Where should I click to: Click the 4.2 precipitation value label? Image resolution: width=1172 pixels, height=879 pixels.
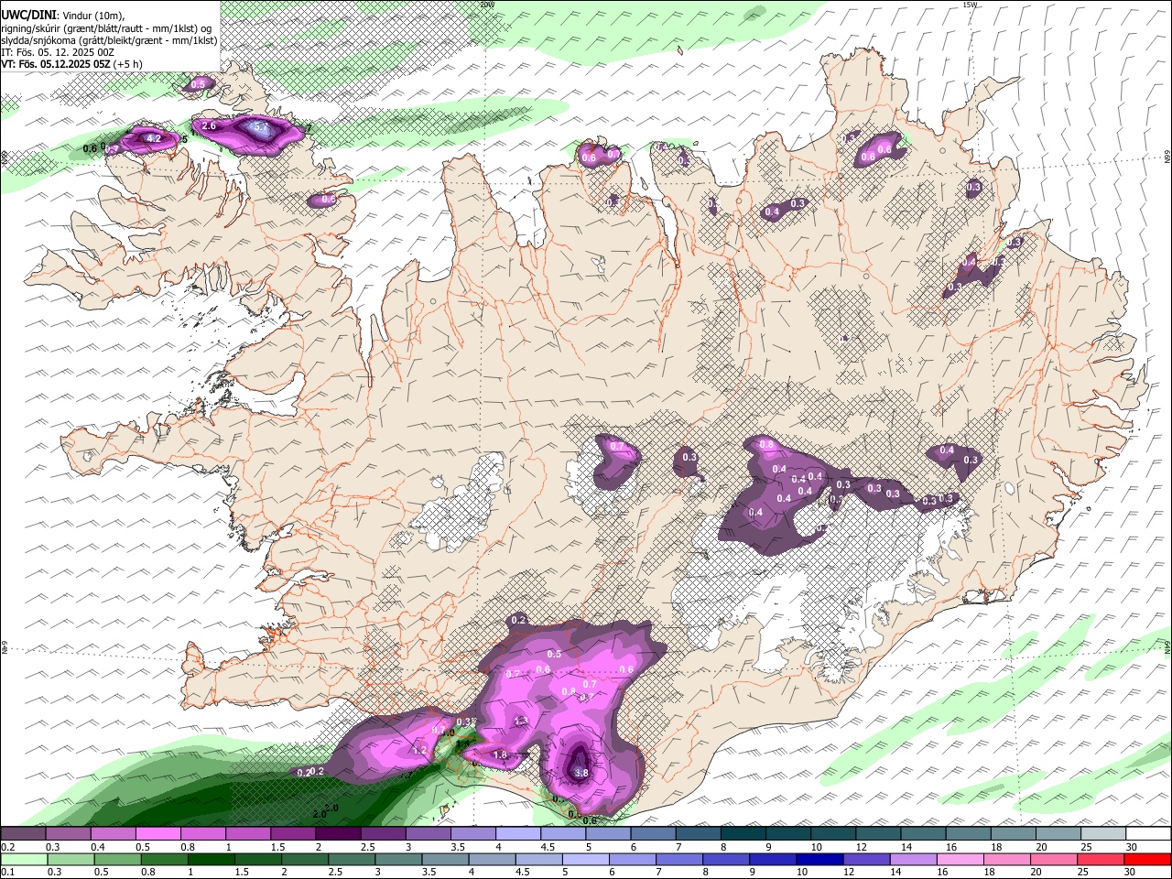[x=154, y=139]
